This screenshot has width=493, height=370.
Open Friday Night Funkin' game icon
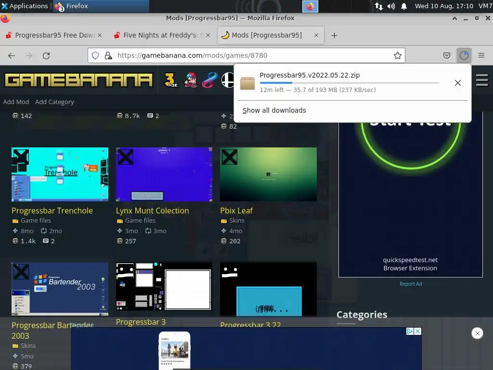pyautogui.click(x=191, y=80)
